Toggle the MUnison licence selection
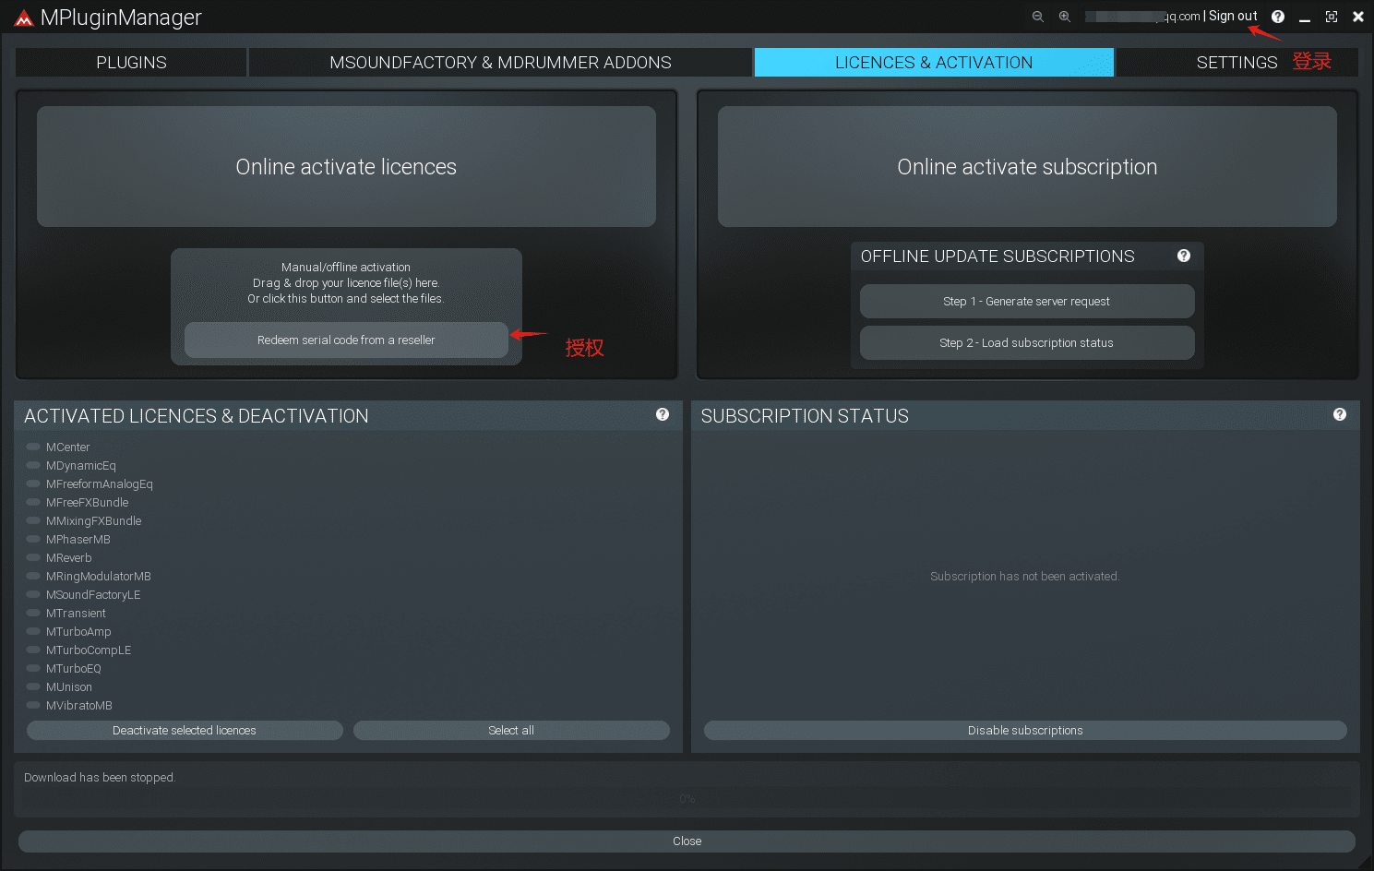The image size is (1374, 871). tap(33, 686)
